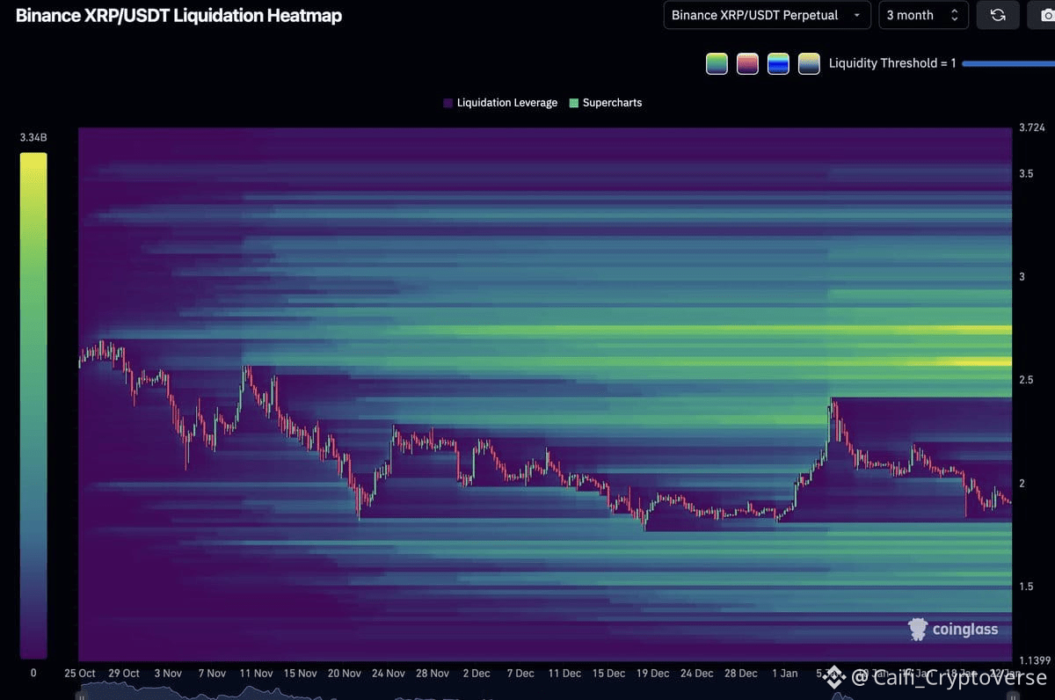Viewport: 1055px width, 700px height.
Task: Click the 24 Nov date label
Action: click(x=389, y=673)
